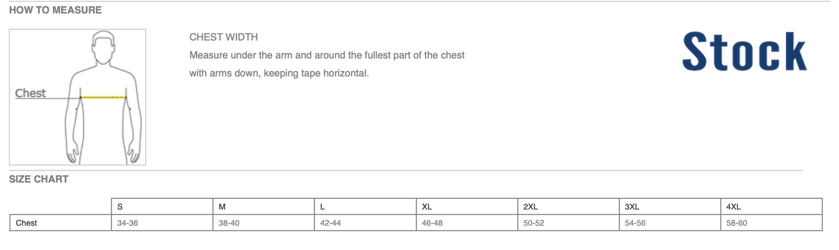Click the 42-44 chest measurement cell
The height and width of the screenshot is (250, 839).
pyautogui.click(x=330, y=223)
